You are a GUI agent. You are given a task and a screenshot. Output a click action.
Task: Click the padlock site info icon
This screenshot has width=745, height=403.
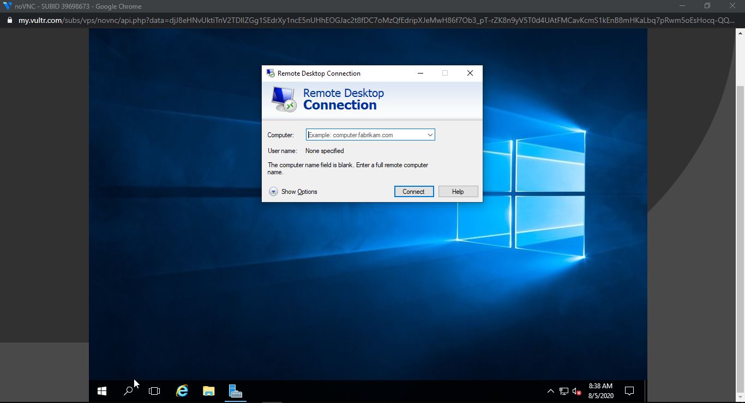(x=9, y=20)
